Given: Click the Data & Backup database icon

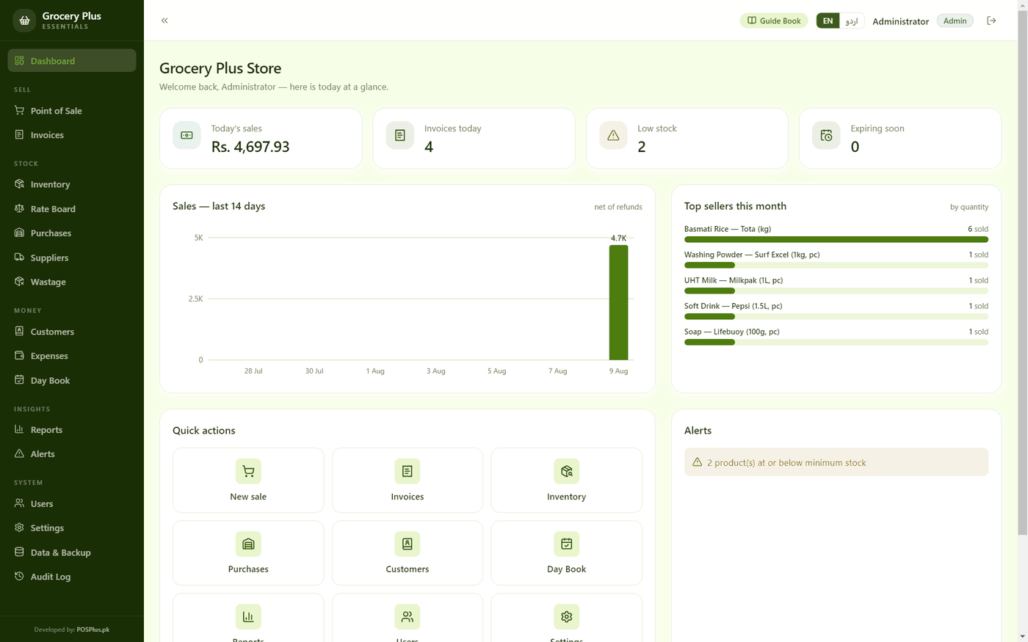Looking at the screenshot, I should point(19,552).
